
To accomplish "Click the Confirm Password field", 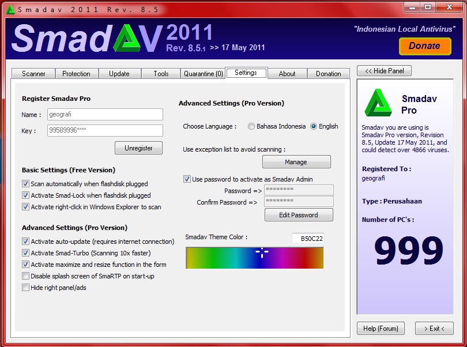I will pos(299,201).
